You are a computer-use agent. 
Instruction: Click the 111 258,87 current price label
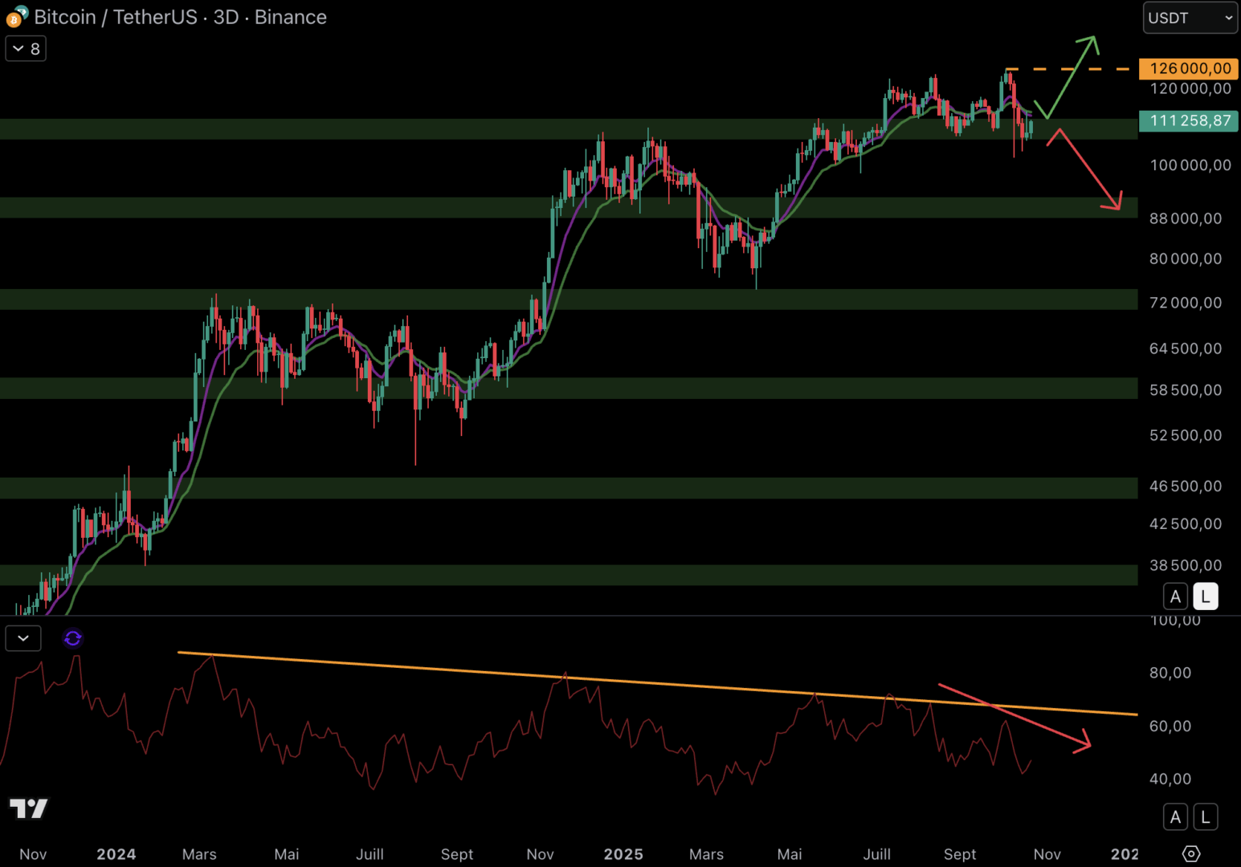coord(1189,121)
